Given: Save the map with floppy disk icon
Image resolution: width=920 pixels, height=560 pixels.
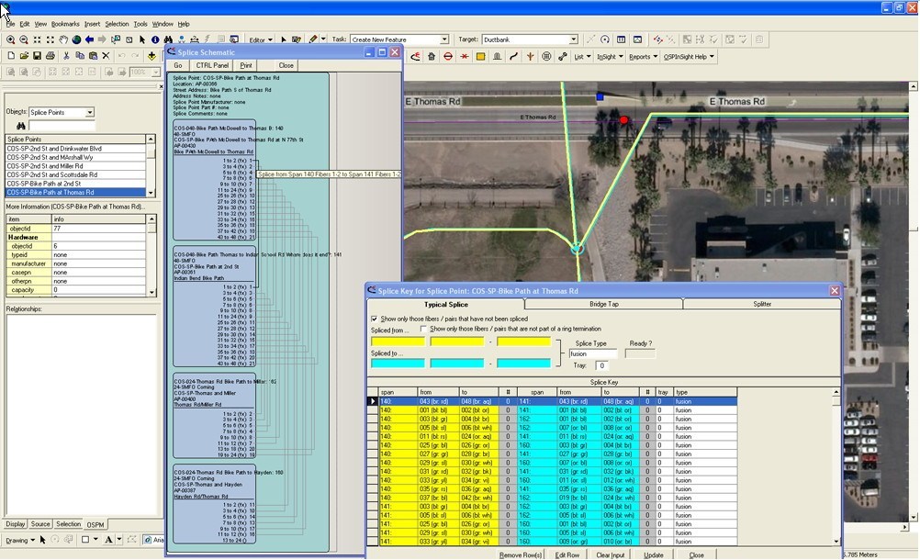Looking at the screenshot, I should click(37, 56).
